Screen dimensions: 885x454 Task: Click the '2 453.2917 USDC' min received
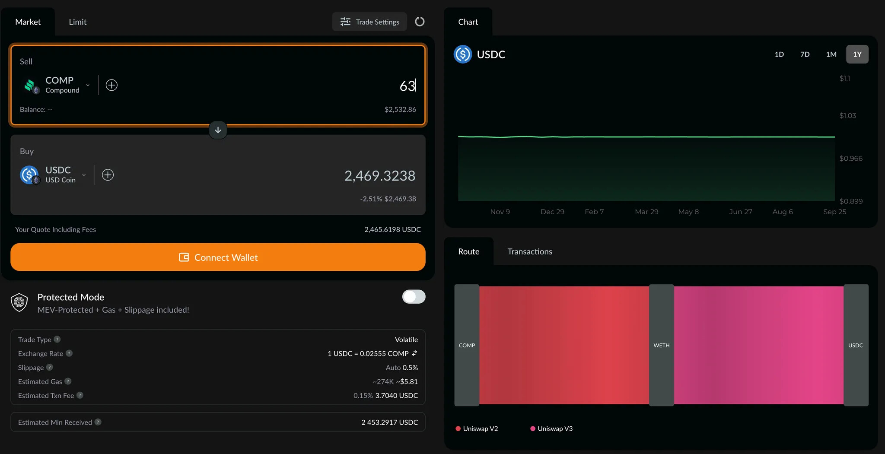click(389, 422)
